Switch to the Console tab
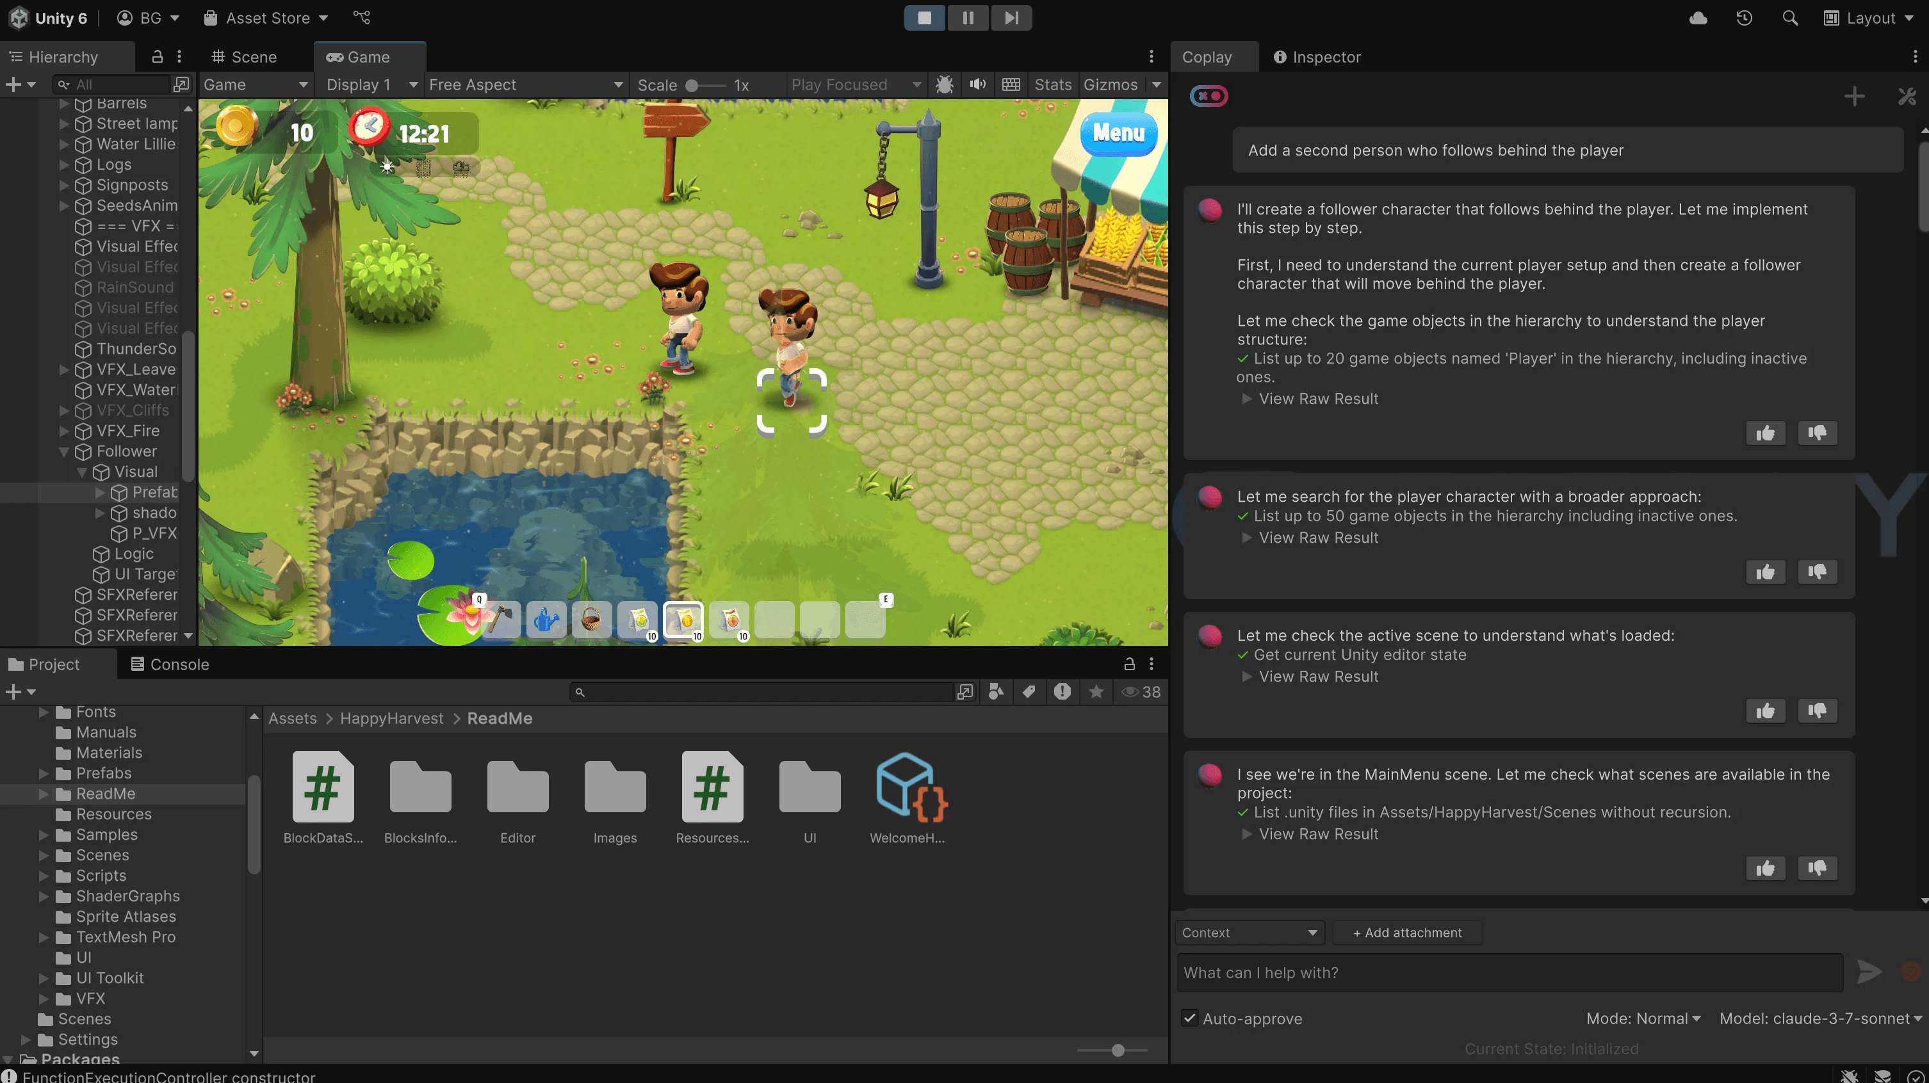The image size is (1929, 1083). coord(170,664)
